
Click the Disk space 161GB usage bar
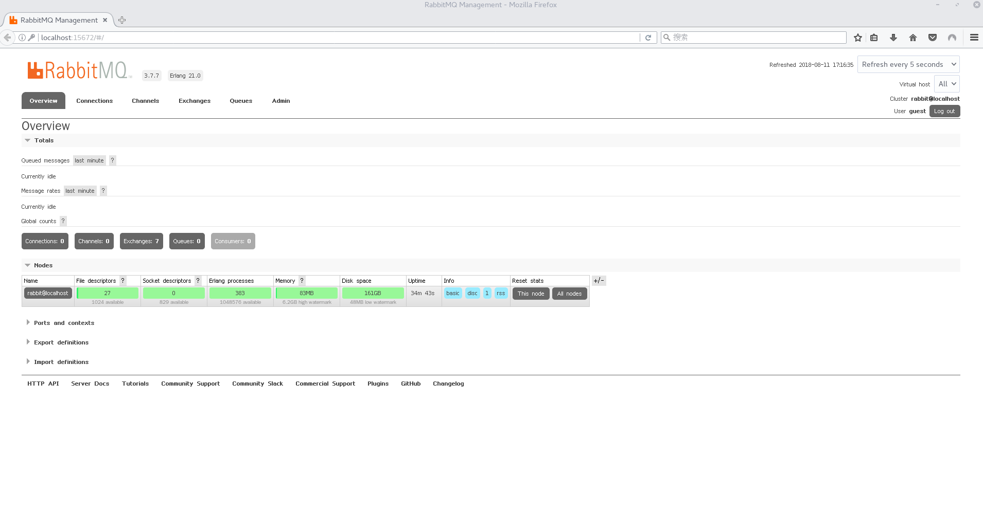373,293
